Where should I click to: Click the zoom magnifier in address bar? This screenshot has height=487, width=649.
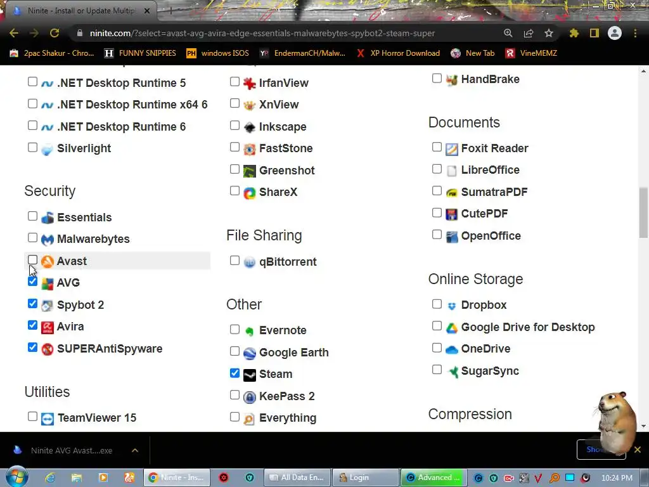[508, 33]
